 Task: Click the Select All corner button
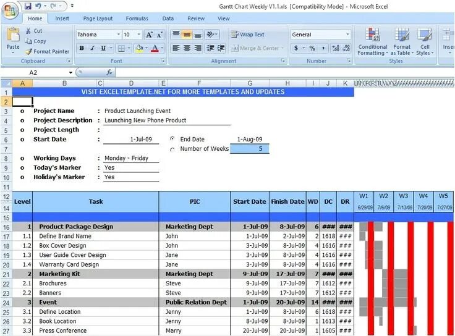6,83
